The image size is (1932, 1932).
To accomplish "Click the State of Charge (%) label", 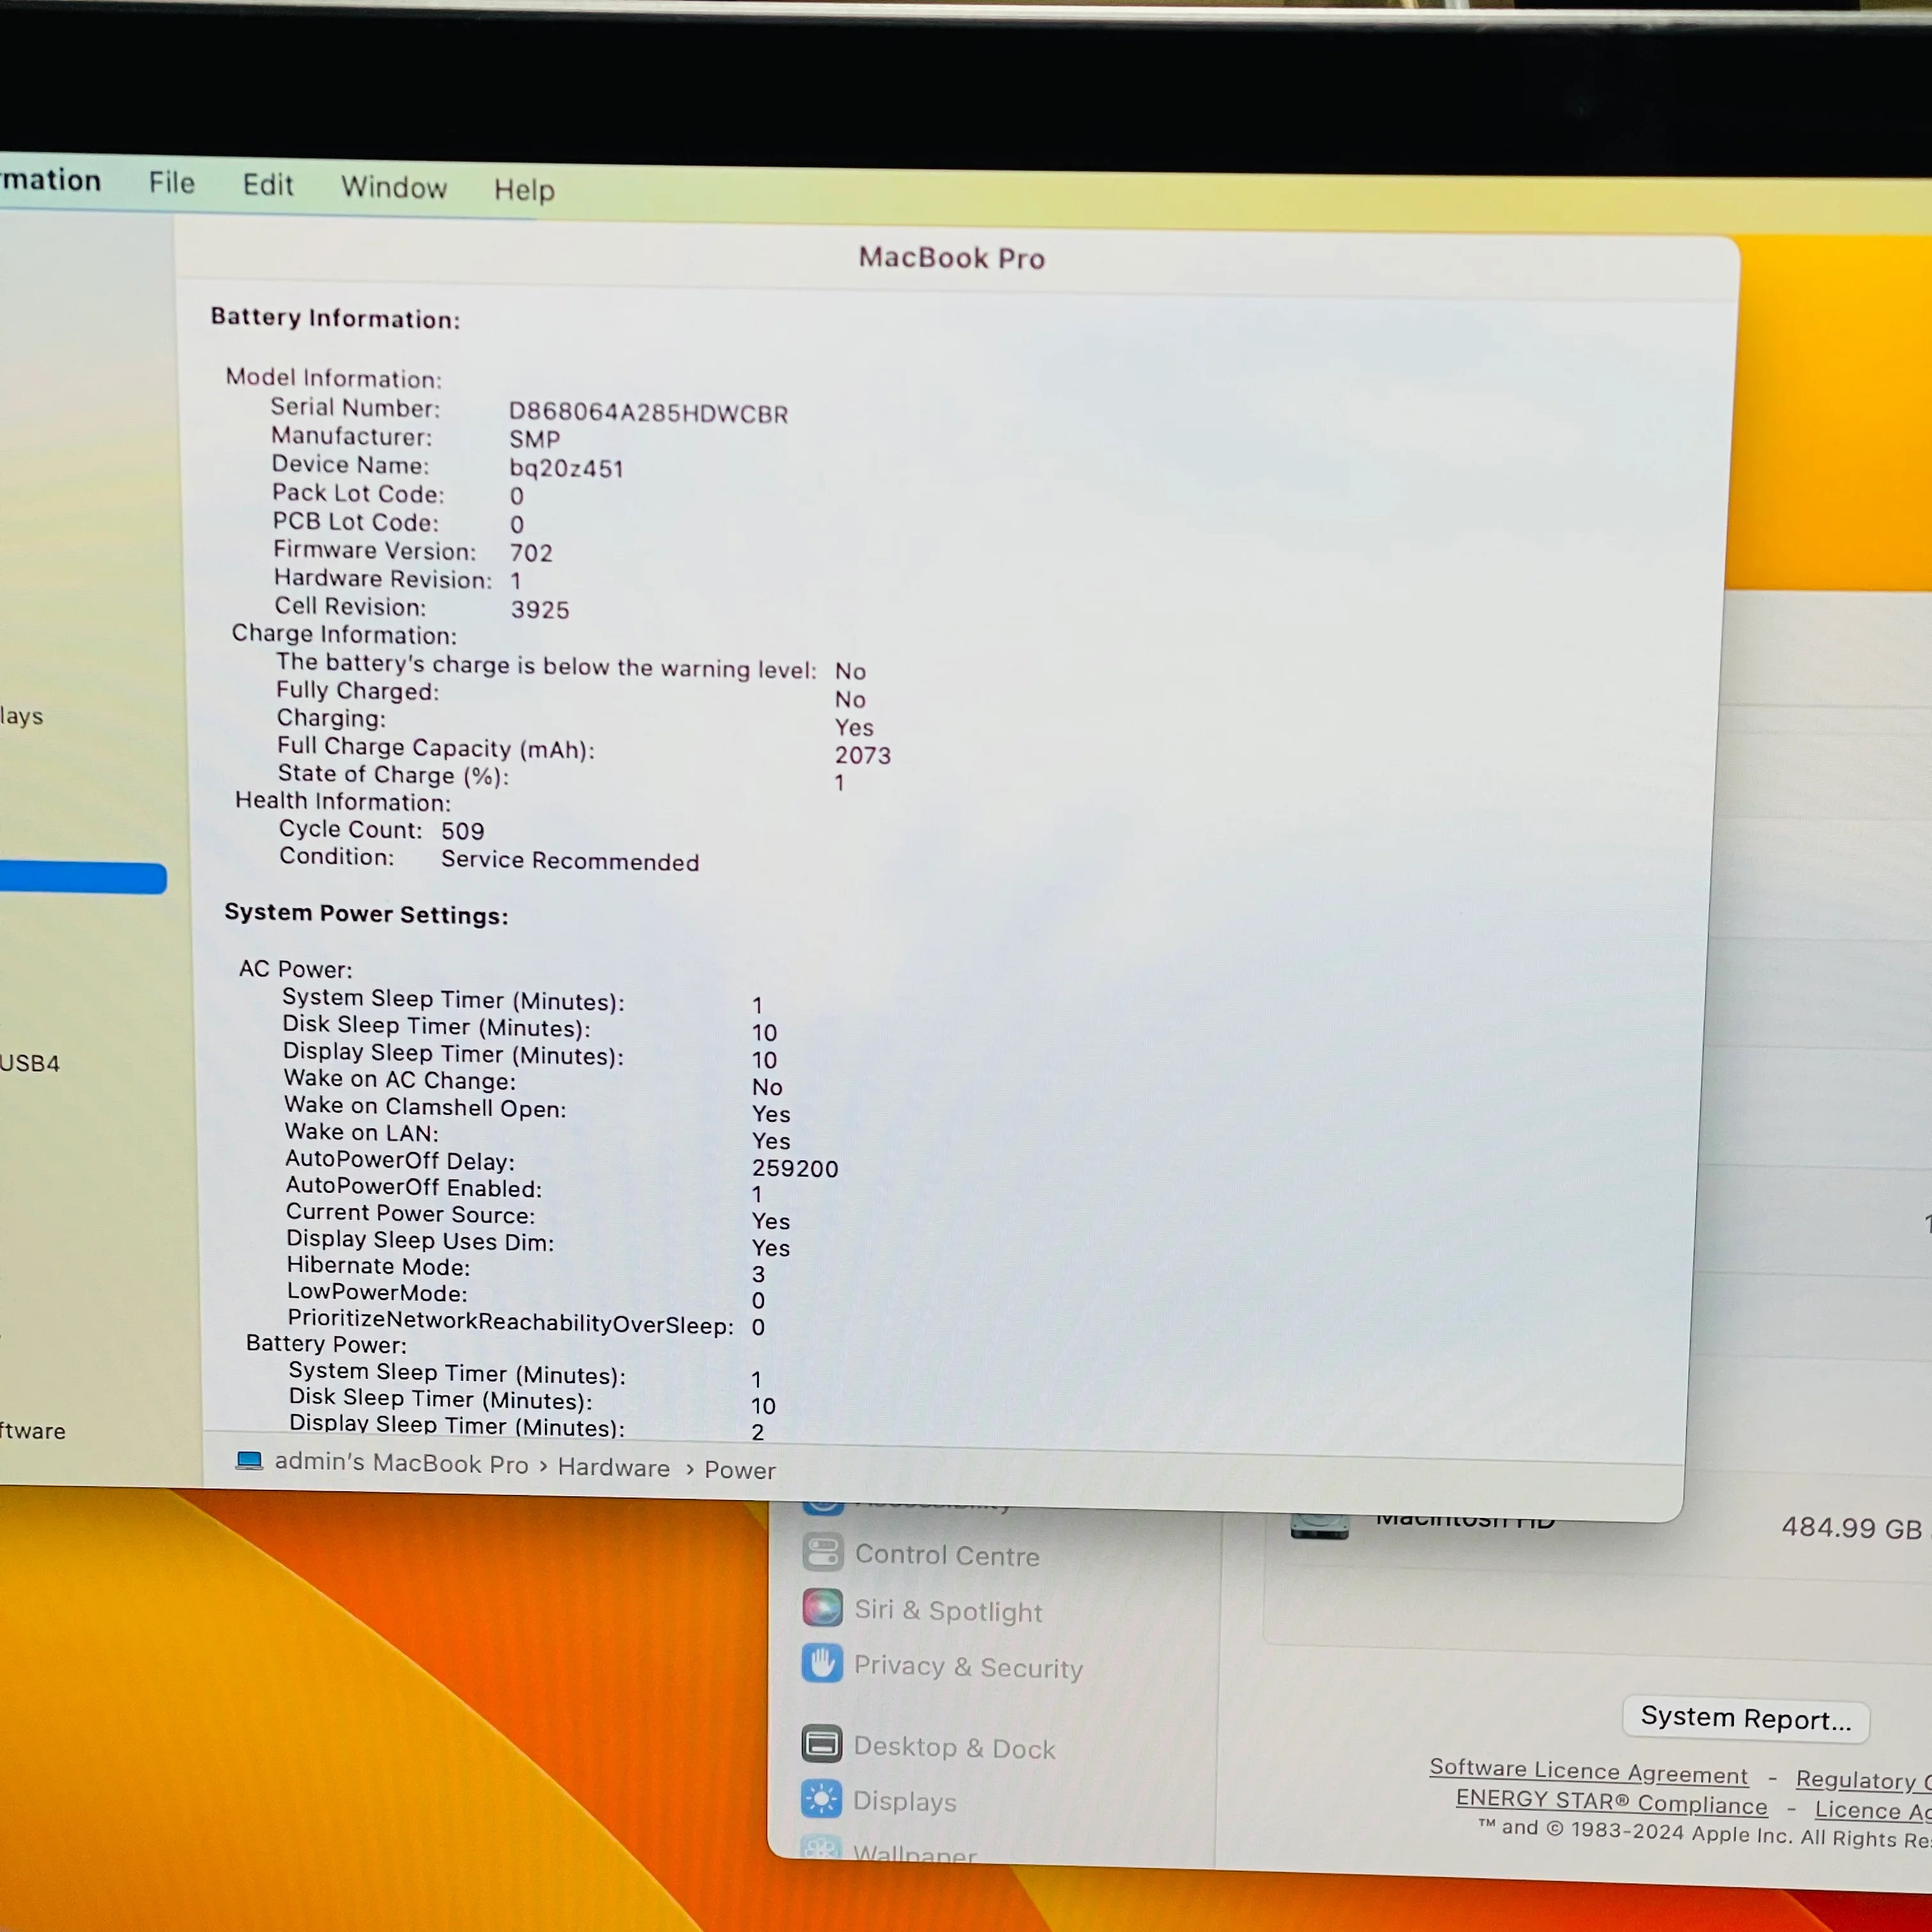I will pyautogui.click(x=393, y=775).
